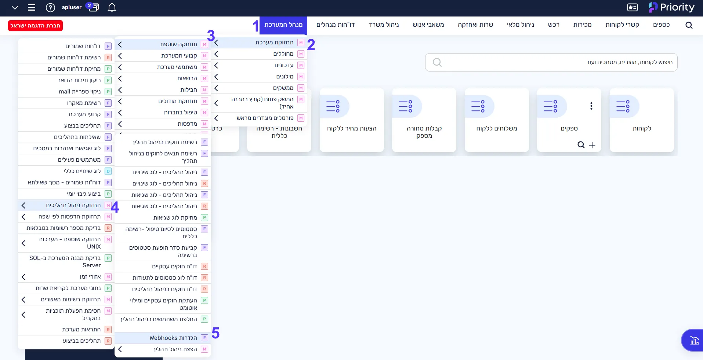Open the דו"חות מנהלים top menu
703x360 pixels.
pyautogui.click(x=336, y=25)
